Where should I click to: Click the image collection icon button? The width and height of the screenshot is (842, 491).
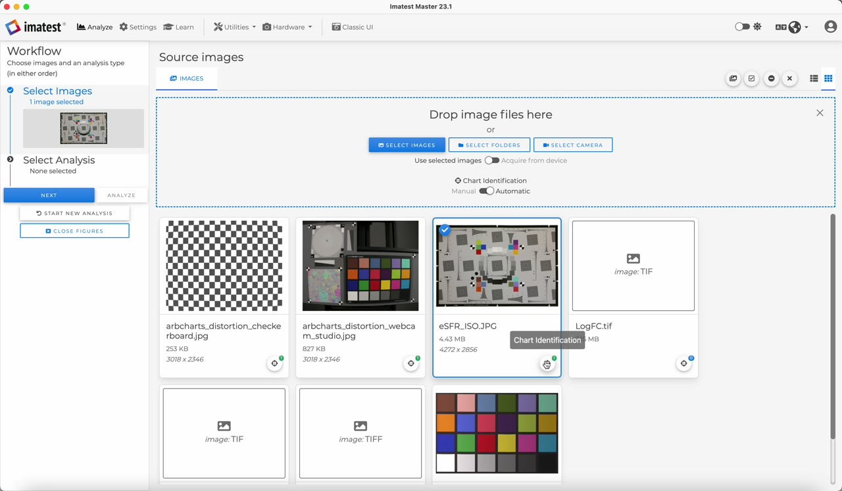[x=733, y=79]
